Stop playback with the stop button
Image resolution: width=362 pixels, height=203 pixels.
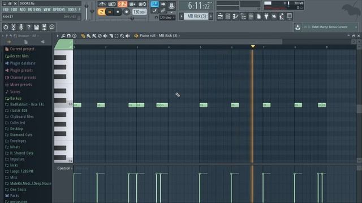coord(118,12)
